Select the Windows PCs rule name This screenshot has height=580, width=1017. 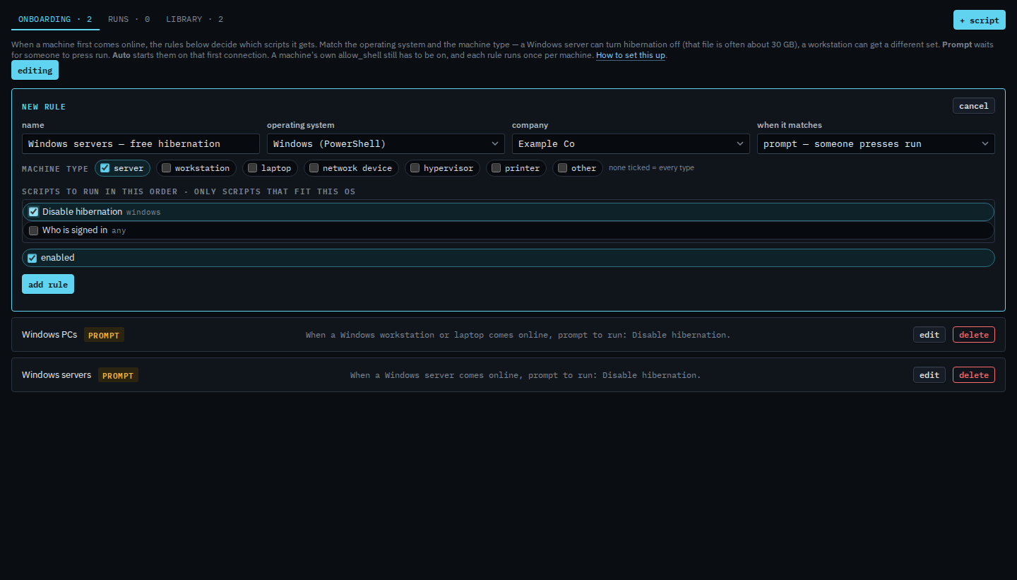pyautogui.click(x=49, y=335)
